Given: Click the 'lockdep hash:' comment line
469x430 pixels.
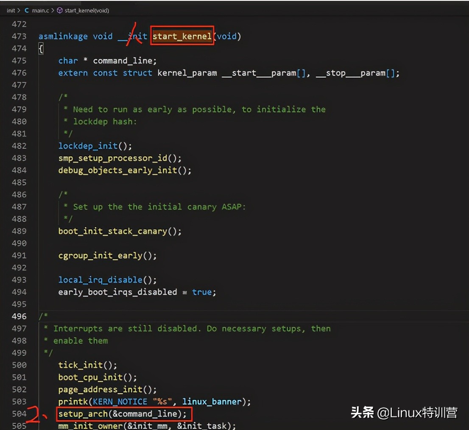Looking at the screenshot, I should pos(105,122).
